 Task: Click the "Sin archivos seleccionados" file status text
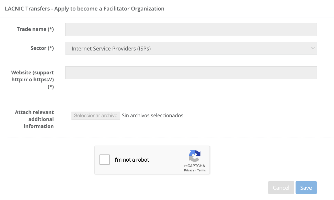tap(152, 115)
